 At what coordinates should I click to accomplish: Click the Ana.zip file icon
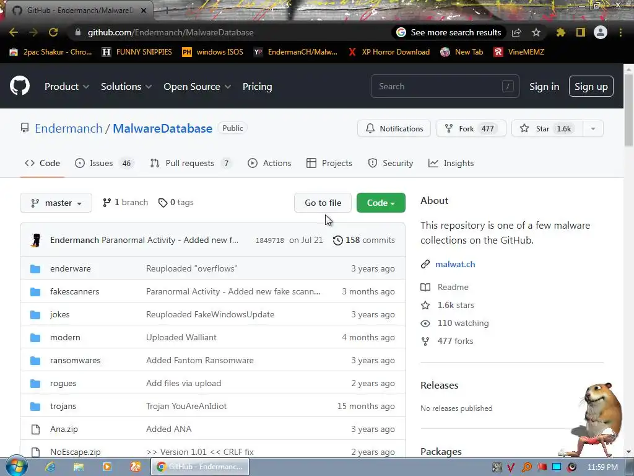point(35,429)
